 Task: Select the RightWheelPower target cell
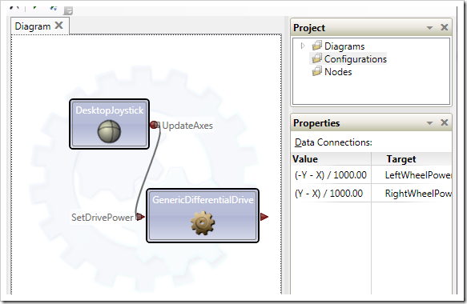point(412,194)
